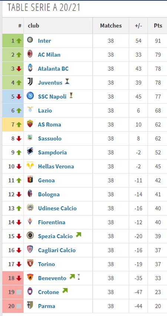Open the Atalanta BC club link
Viewport: 167px width, 316px height.
pyautogui.click(x=53, y=69)
